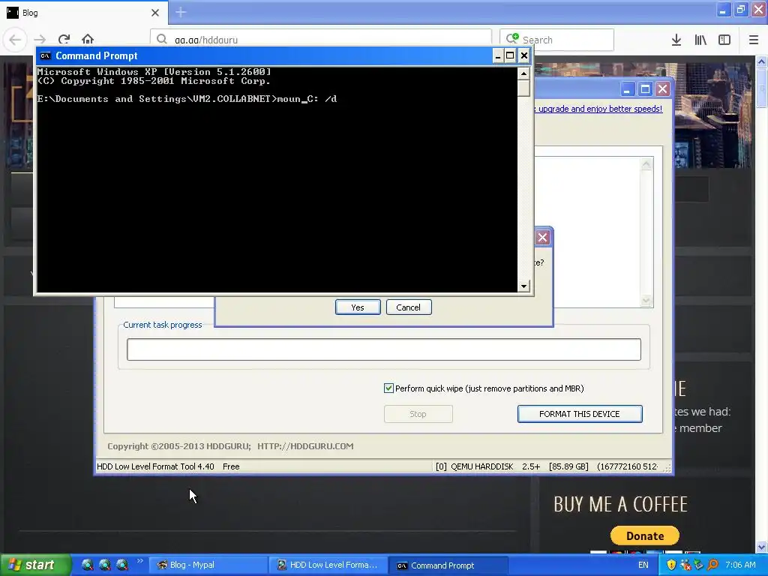Image resolution: width=768 pixels, height=576 pixels.
Task: Open the browser hamburger menu
Action: 754,40
